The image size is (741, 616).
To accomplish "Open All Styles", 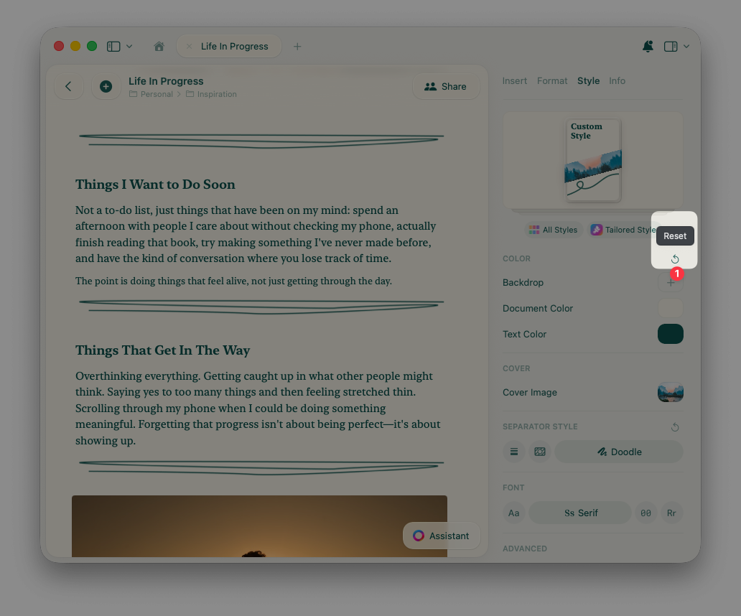I will (554, 230).
